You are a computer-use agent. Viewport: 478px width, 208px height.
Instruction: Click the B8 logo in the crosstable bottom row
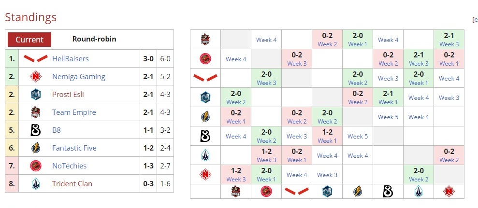click(388, 192)
